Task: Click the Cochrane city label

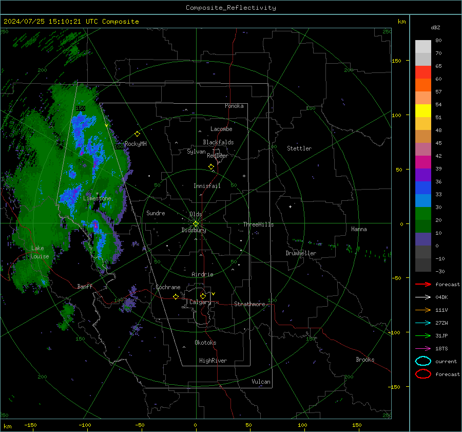Action: pyautogui.click(x=168, y=287)
